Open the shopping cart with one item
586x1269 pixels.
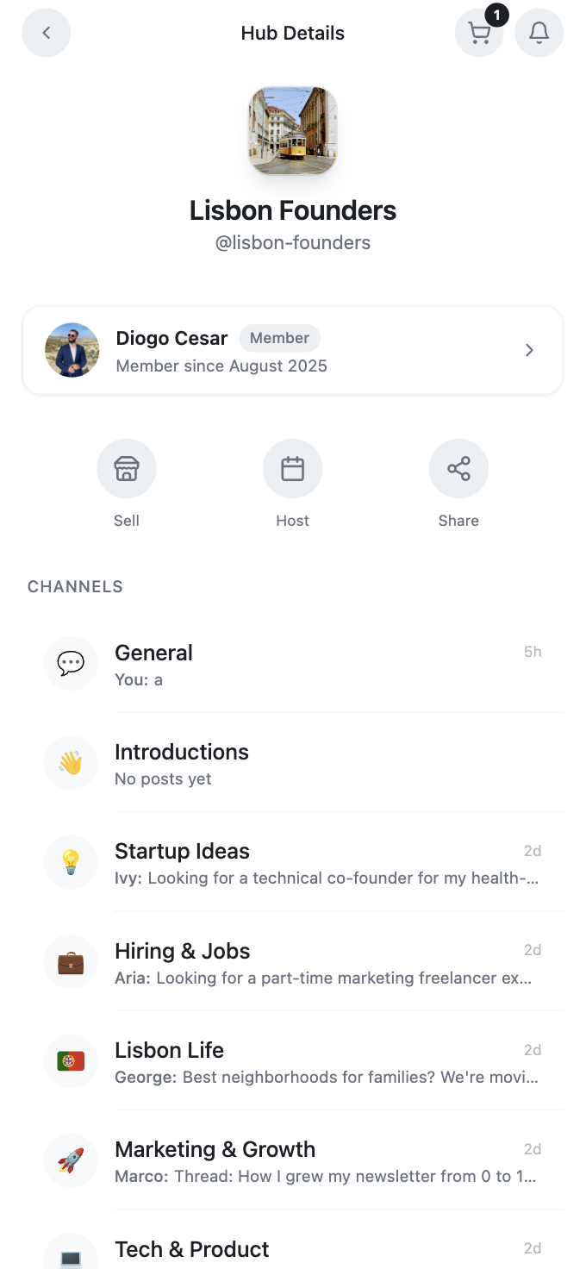(479, 32)
